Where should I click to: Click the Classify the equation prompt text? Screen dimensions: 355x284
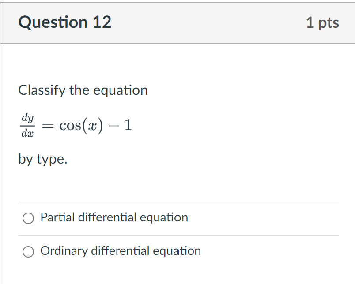[83, 90]
